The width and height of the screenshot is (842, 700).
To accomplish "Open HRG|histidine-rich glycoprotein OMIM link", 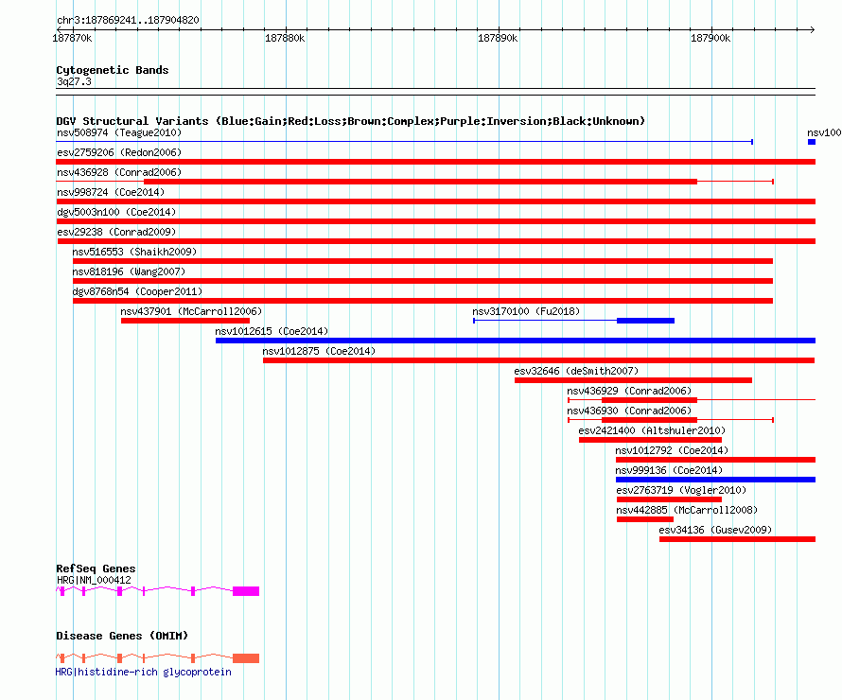I will point(144,672).
